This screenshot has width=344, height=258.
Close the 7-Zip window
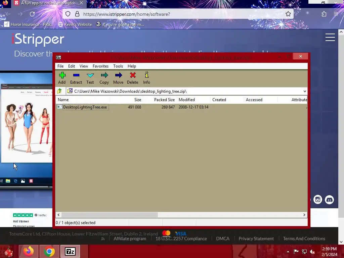point(301,56)
